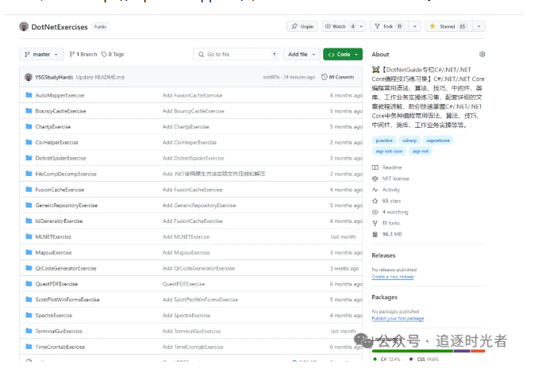Open the Update README.md commit message
The image size is (546, 380).
(100, 77)
